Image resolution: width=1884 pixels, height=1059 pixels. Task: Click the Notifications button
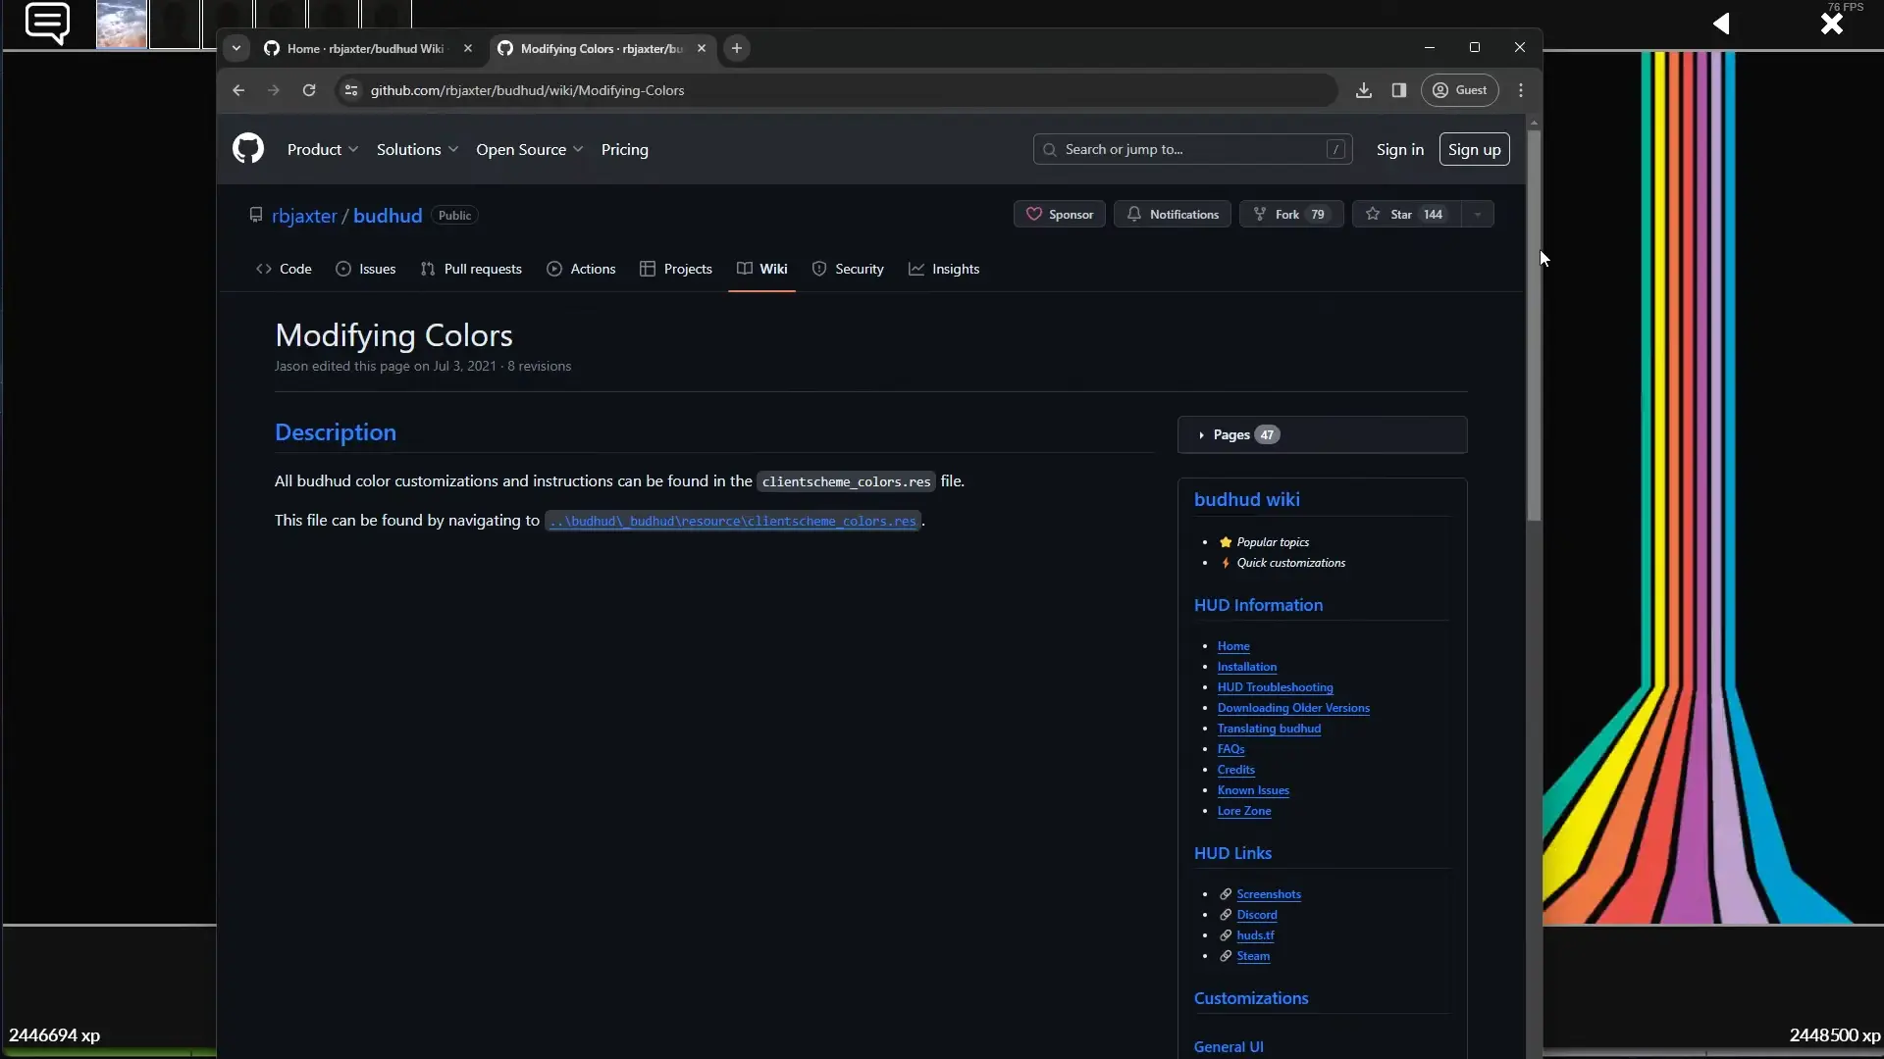pyautogui.click(x=1173, y=214)
